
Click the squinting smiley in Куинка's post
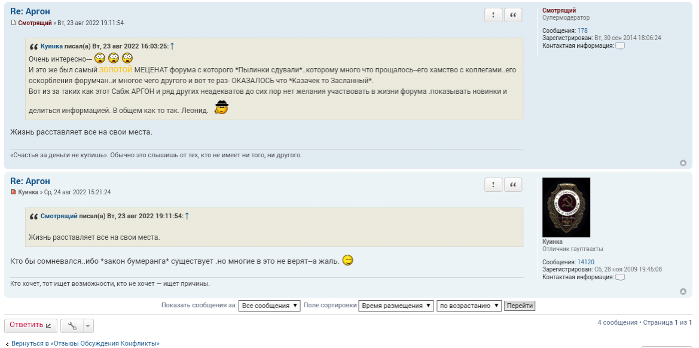(x=348, y=260)
